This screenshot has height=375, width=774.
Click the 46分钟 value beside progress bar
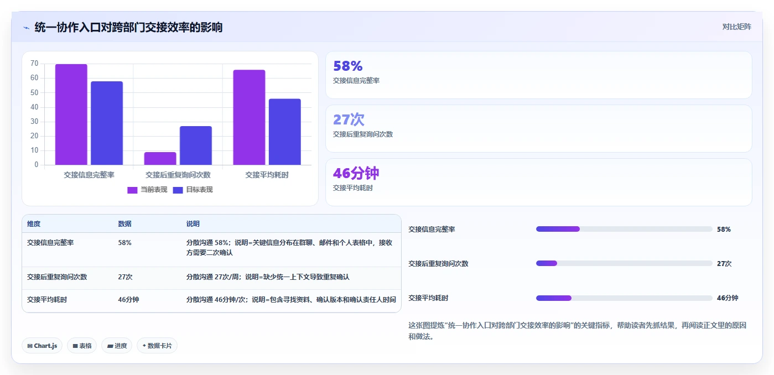pos(728,298)
